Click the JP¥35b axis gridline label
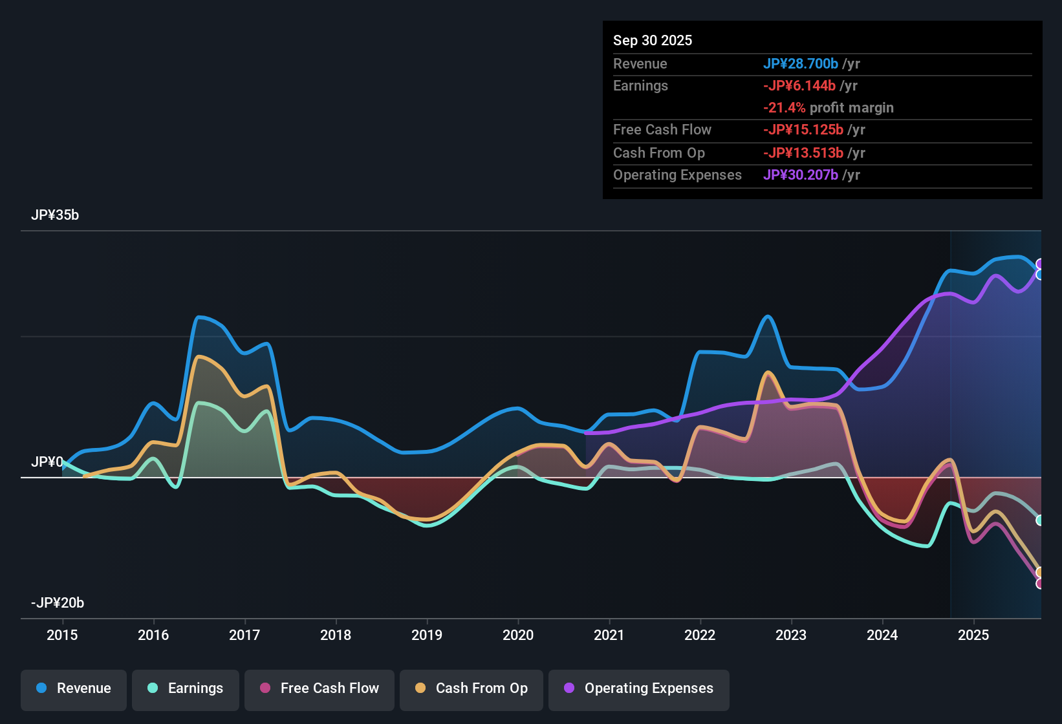This screenshot has height=724, width=1062. pos(56,215)
